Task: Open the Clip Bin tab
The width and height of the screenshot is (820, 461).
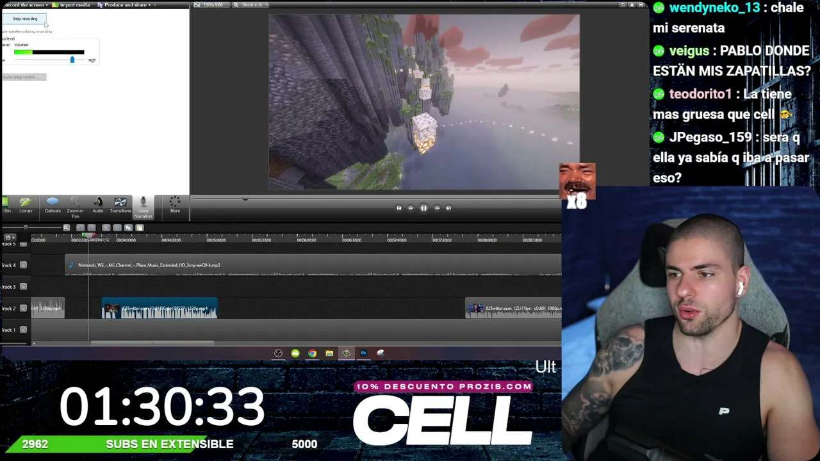Action: click(6, 205)
